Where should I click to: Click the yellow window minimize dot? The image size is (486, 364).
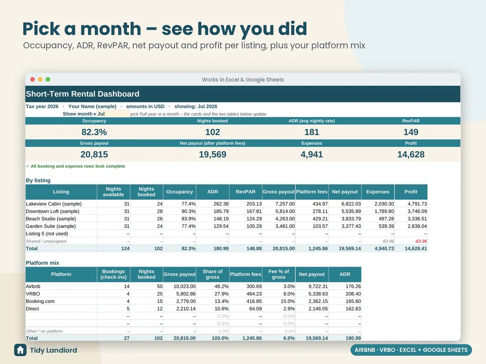pyautogui.click(x=40, y=80)
